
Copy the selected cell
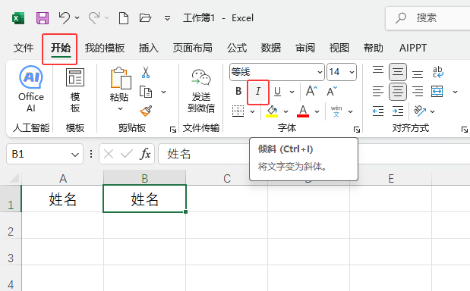tap(146, 92)
